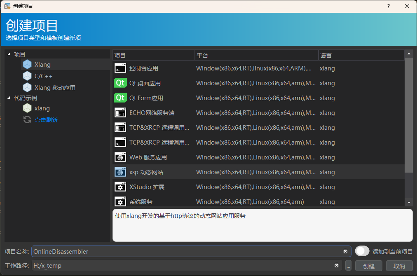
Task: Select the xlang item under 代码示例
Action: pos(42,108)
